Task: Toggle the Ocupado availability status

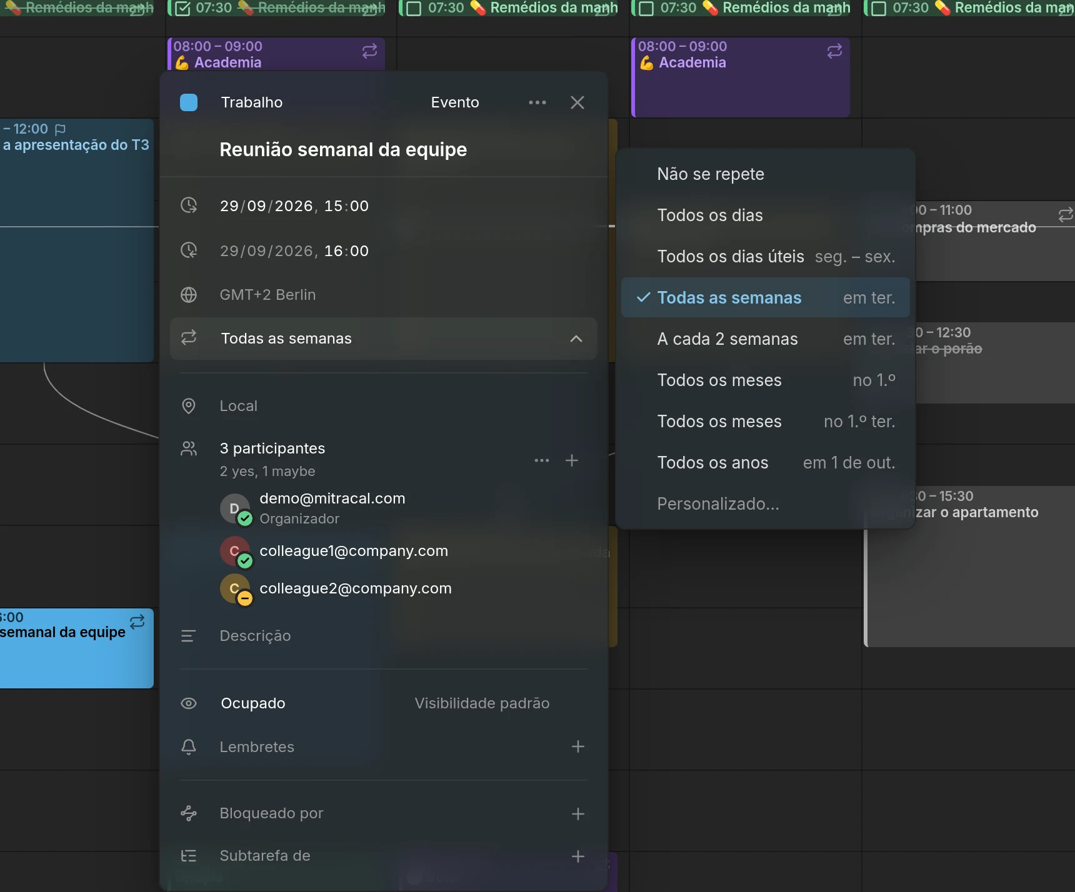Action: [x=253, y=703]
